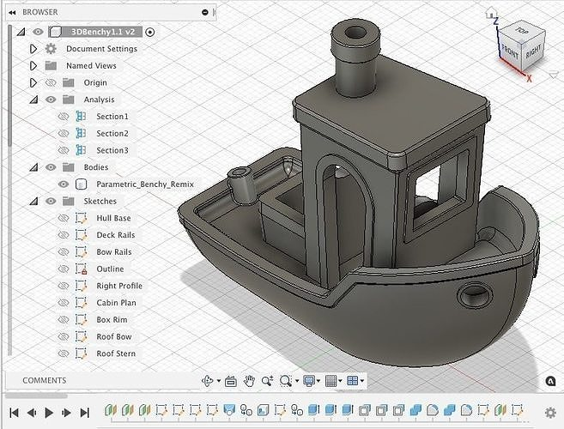The width and height of the screenshot is (564, 429).
Task: Expand the Document Settings node
Action: [x=33, y=49]
